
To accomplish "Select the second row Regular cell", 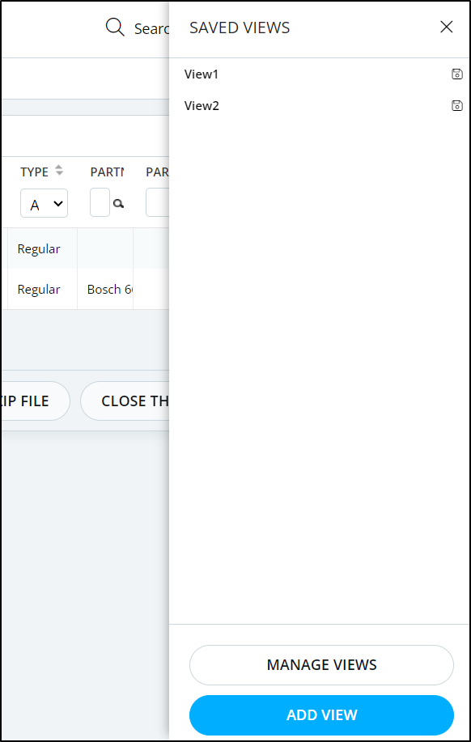I will coord(39,289).
